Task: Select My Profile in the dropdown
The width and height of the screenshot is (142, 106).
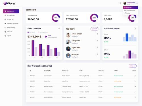Action: pos(130,7)
